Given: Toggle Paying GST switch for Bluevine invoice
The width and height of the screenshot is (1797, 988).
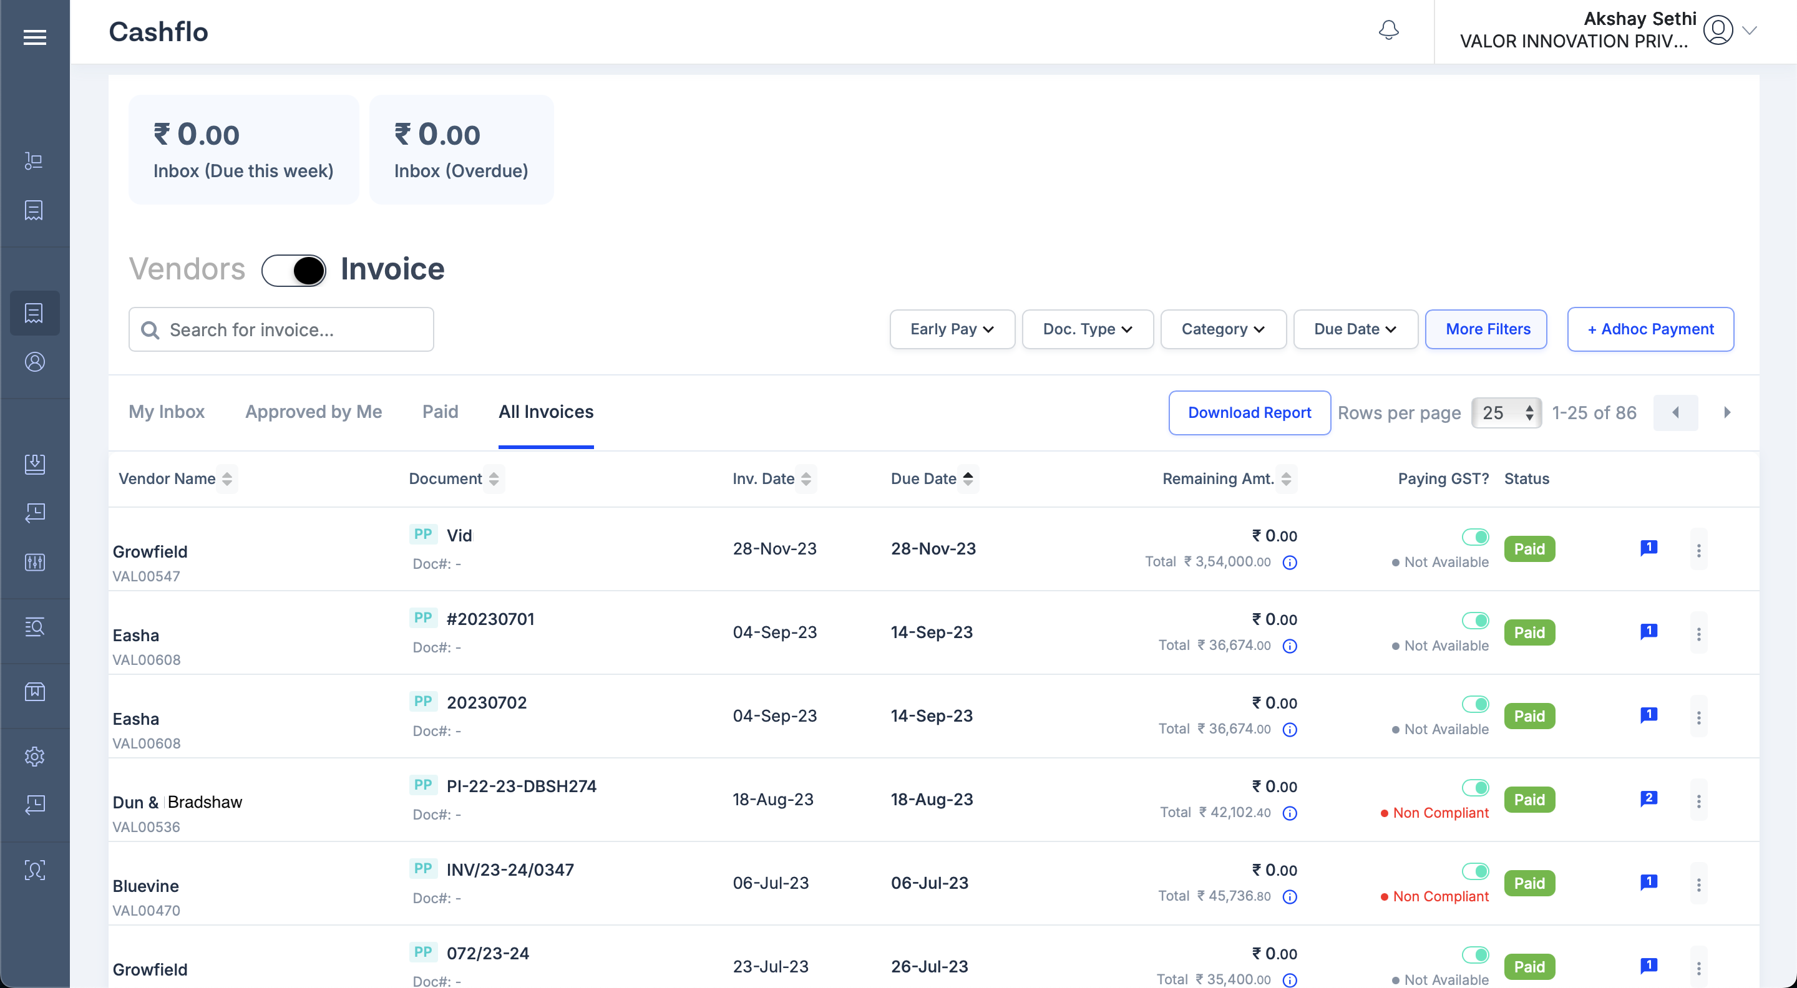Looking at the screenshot, I should click(1476, 871).
